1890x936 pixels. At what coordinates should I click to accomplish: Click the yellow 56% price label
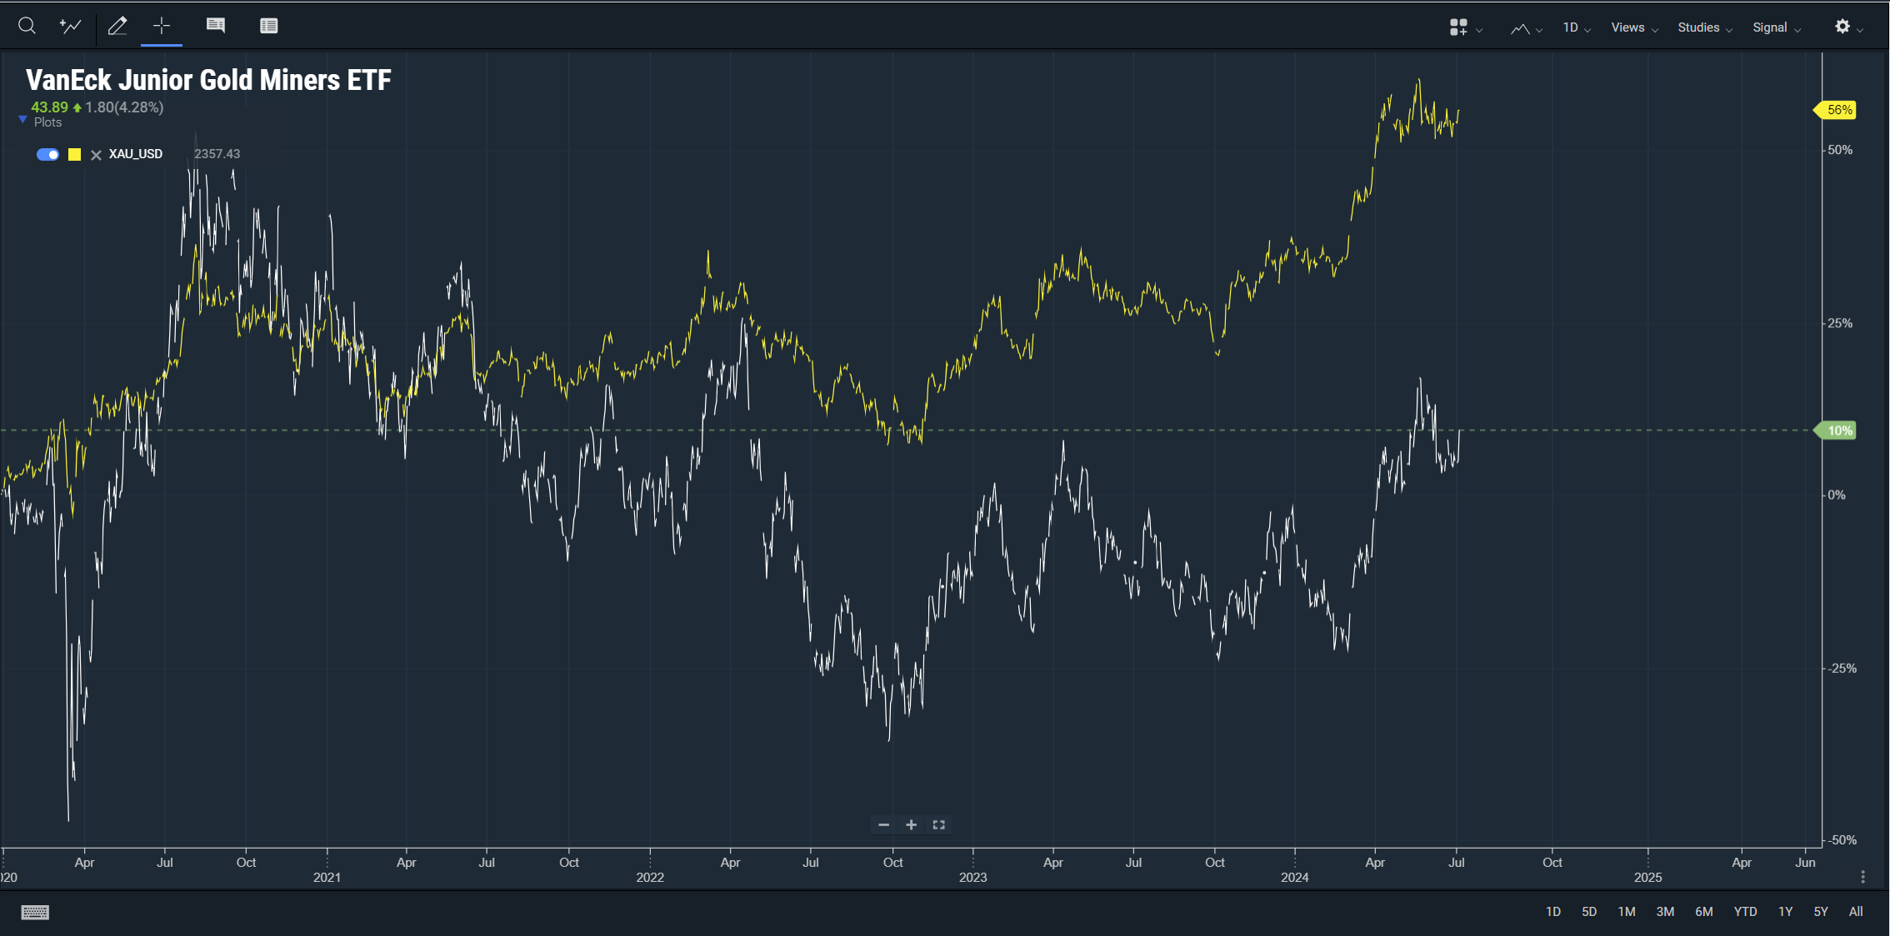point(1835,110)
